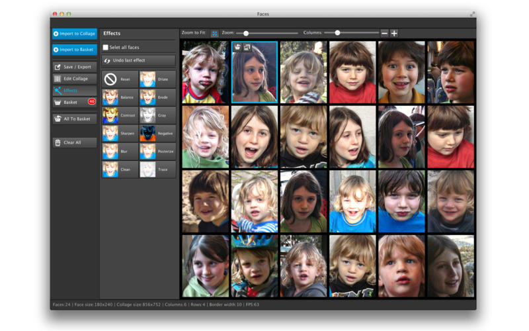The image size is (529, 331).
Task: Click the minus button to remove a column
Action: click(384, 33)
